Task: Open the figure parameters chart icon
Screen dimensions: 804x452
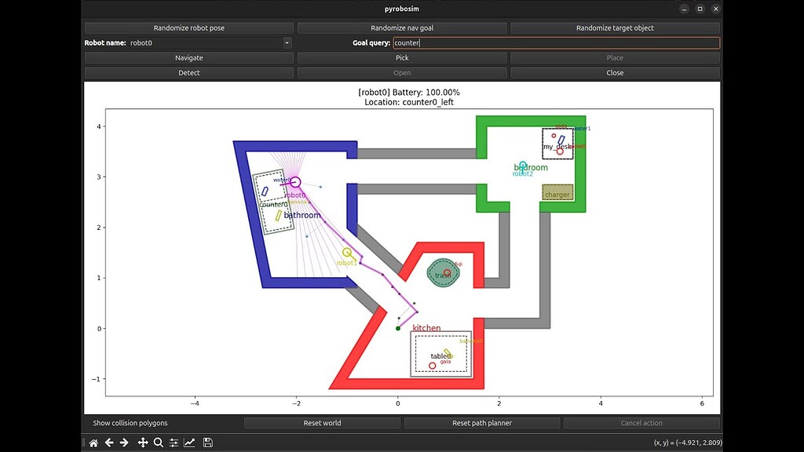Action: [191, 442]
